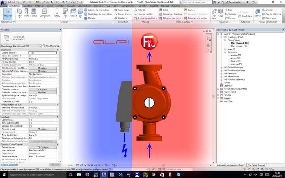The height and width of the screenshot is (178, 285).
Task: Tick the Cadrer la vue checkbox
Action: click(x=30, y=120)
